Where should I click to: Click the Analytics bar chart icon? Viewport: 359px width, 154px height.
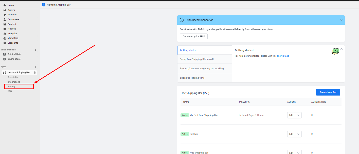point(5,34)
